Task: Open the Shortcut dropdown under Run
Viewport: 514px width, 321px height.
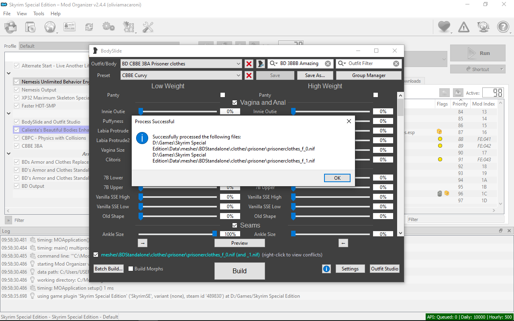Action: point(477,69)
